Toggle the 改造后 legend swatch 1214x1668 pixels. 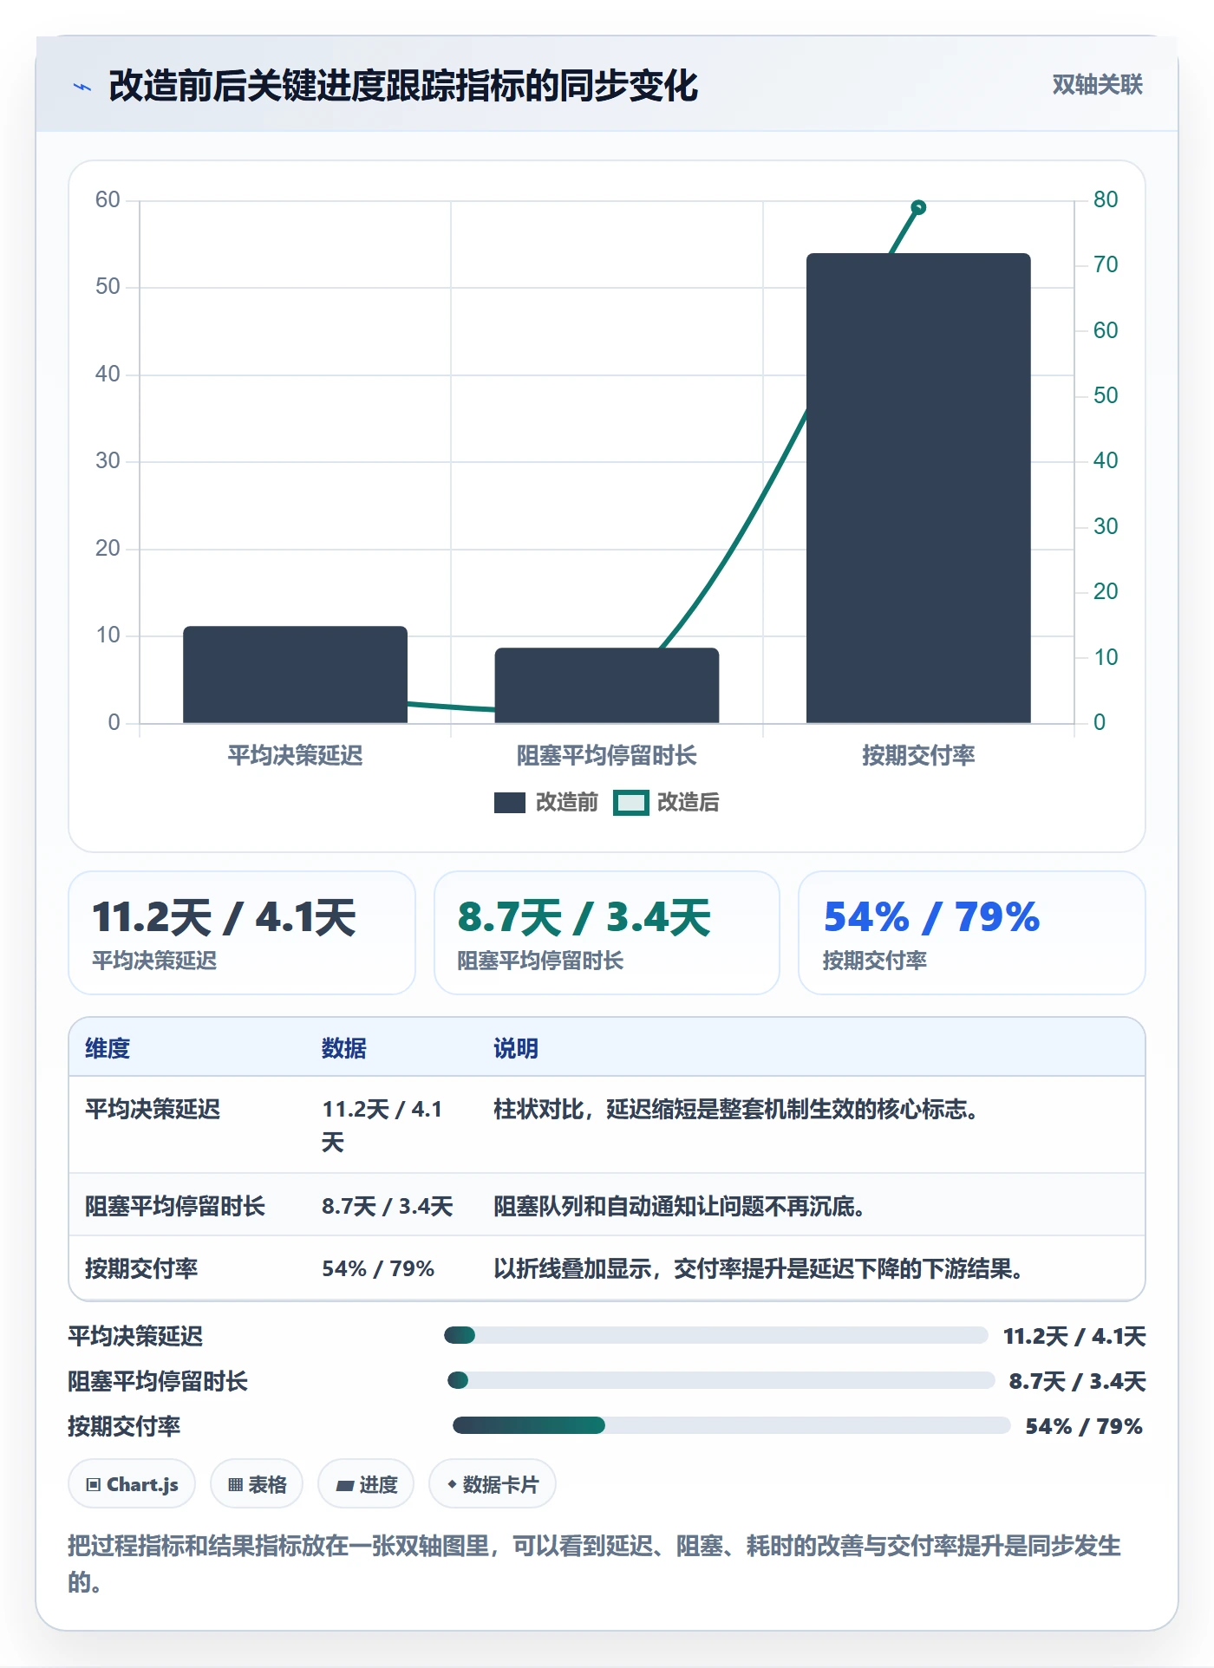click(x=630, y=803)
